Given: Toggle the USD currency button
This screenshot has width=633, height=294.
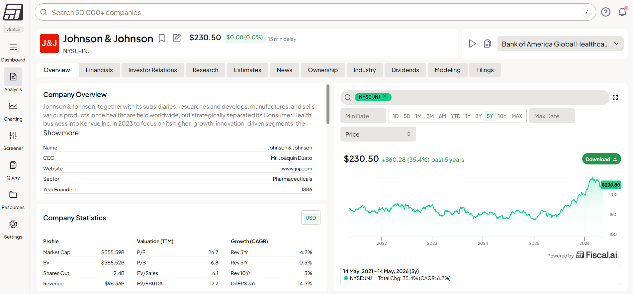Looking at the screenshot, I should [311, 218].
